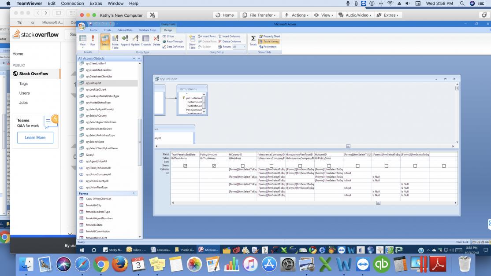This screenshot has width=491, height=276.
Task: Choose the Make Table query type
Action: pos(115,41)
